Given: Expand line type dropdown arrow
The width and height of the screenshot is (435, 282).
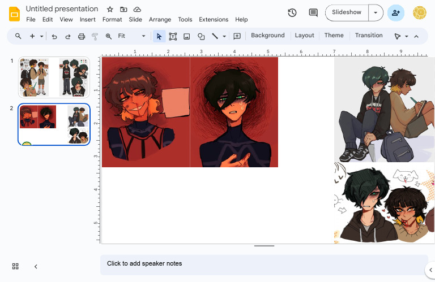Looking at the screenshot, I should [224, 36].
